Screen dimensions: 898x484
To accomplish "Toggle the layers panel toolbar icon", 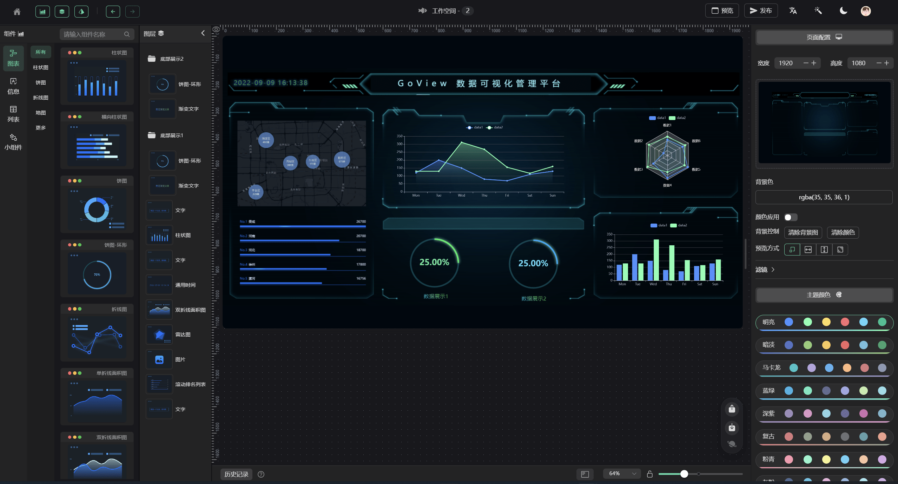I will point(62,12).
